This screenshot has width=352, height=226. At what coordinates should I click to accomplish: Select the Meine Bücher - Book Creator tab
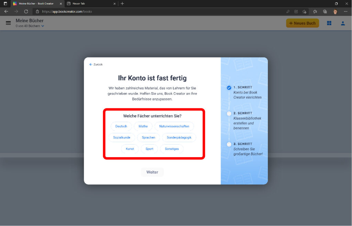click(36, 3)
